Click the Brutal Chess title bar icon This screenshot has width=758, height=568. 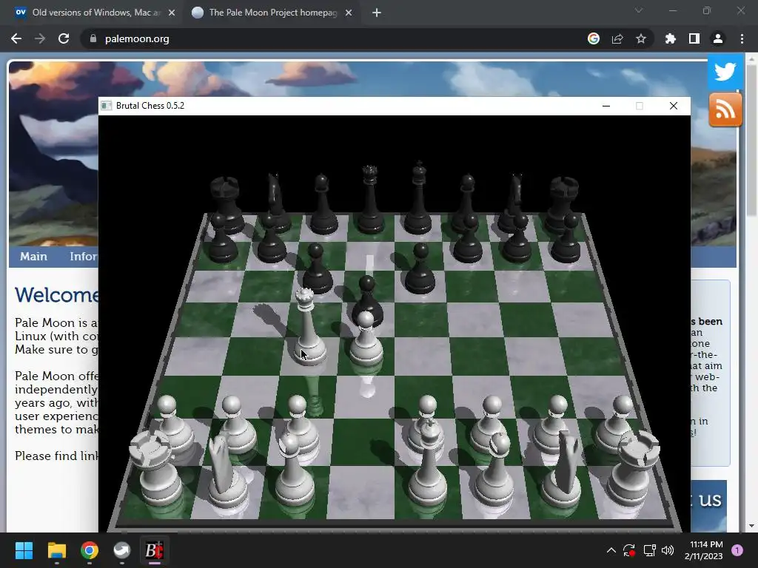[x=107, y=106]
